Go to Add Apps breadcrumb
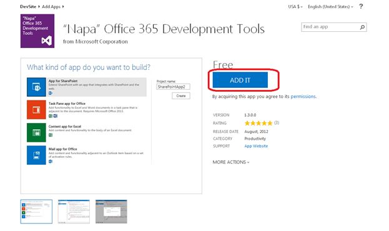389x231 pixels. click(x=51, y=6)
